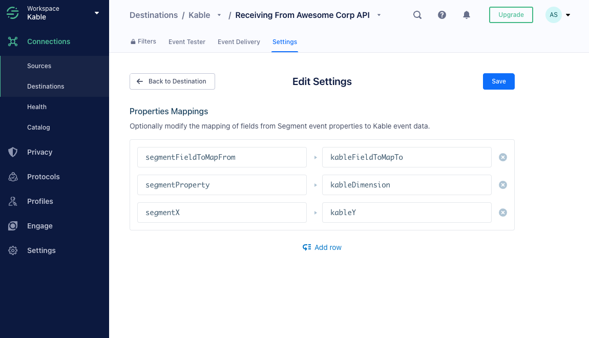Click the Privacy shield icon

click(x=13, y=152)
